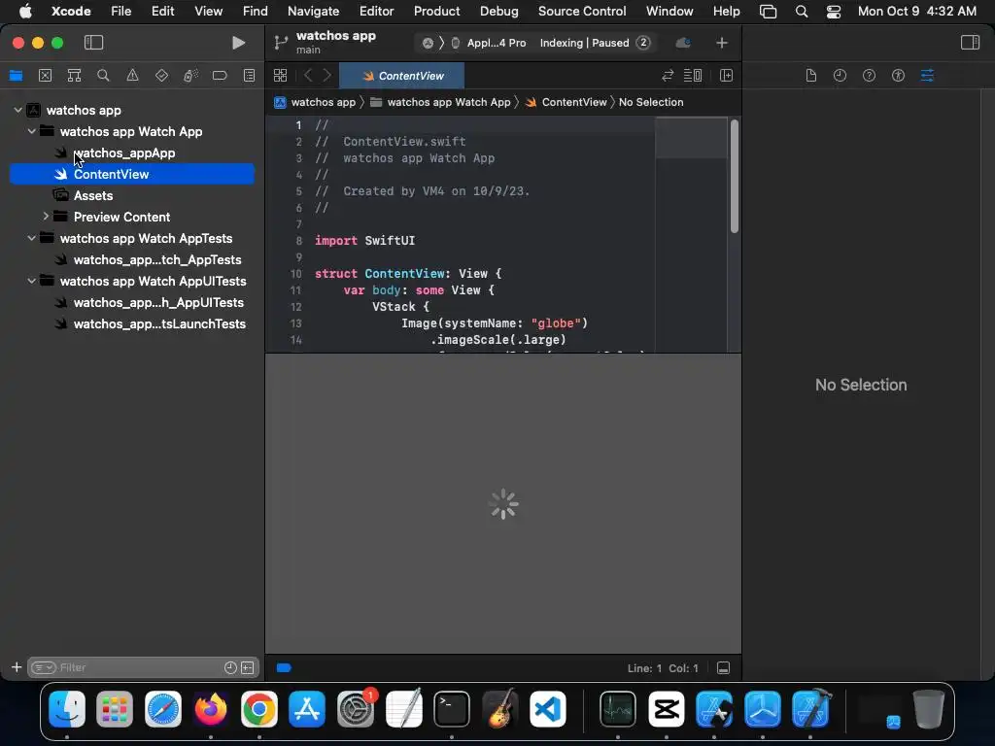Go back with the left chevron
The width and height of the screenshot is (995, 746).
(308, 76)
